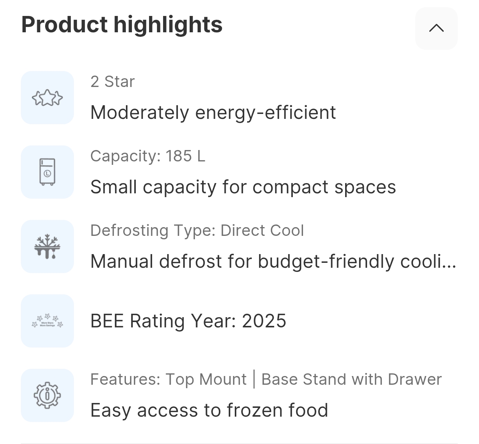Click 'Small capacity for compact spaces'
The height and width of the screenshot is (444, 479).
click(243, 187)
